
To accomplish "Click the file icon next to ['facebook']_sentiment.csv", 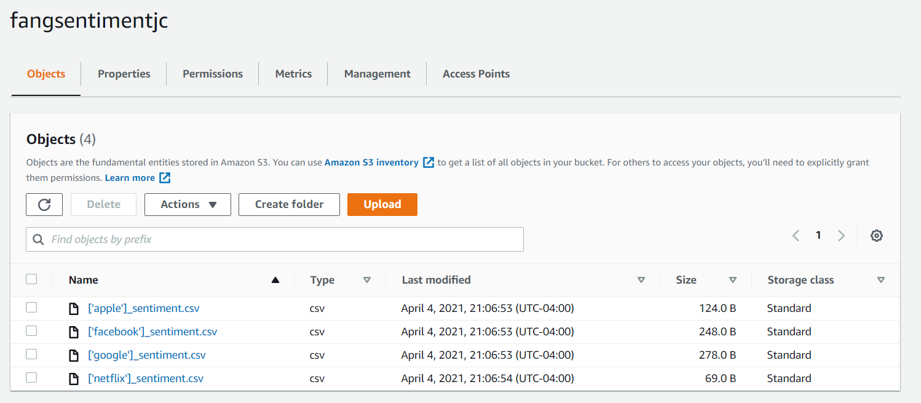I will click(x=74, y=332).
